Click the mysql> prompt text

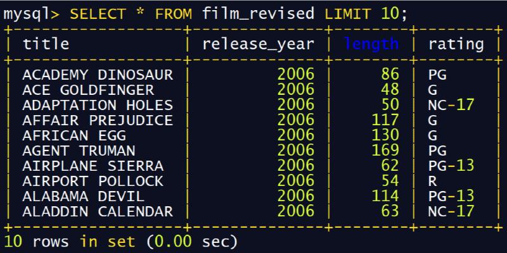coord(32,15)
